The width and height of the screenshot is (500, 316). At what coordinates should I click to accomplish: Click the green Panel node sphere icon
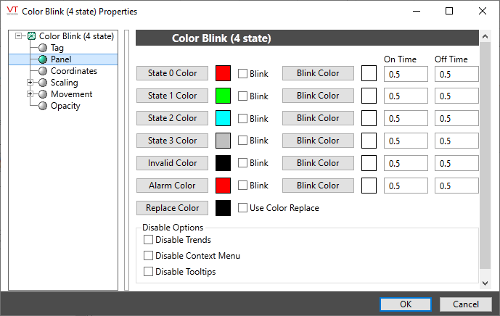[43, 59]
